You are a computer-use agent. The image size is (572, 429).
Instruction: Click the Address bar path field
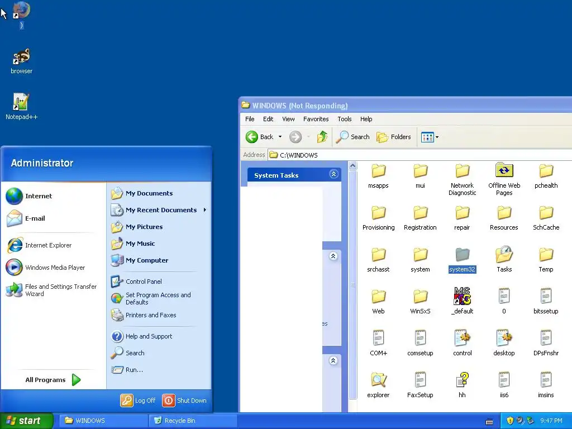(x=420, y=155)
